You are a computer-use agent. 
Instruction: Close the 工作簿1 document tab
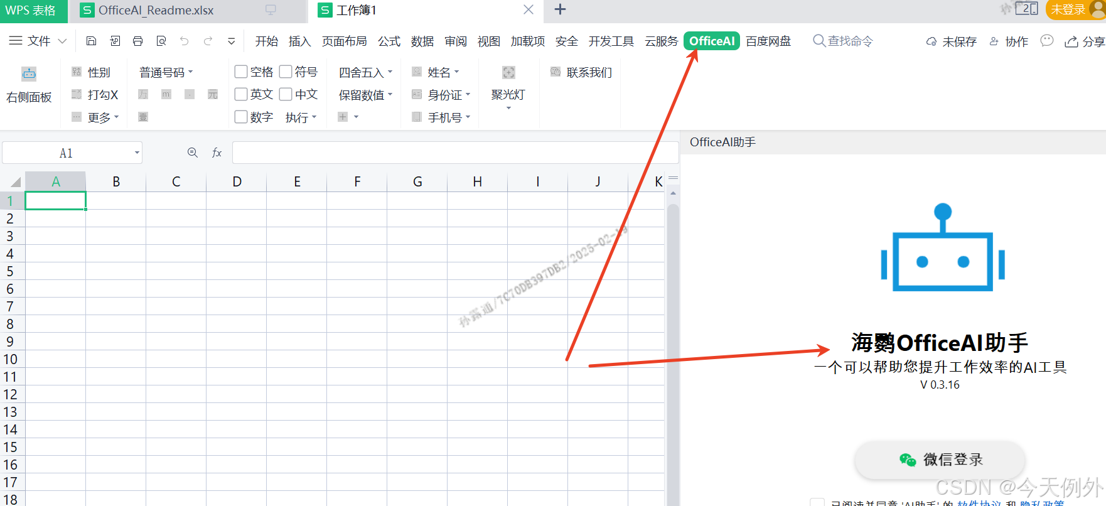click(x=529, y=9)
